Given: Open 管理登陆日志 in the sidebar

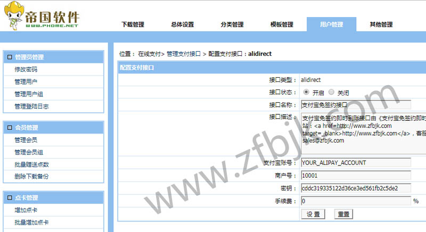Looking at the screenshot, I should [x=31, y=106].
